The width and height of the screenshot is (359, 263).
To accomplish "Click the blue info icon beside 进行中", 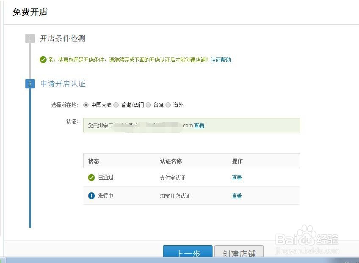I will tap(91, 196).
